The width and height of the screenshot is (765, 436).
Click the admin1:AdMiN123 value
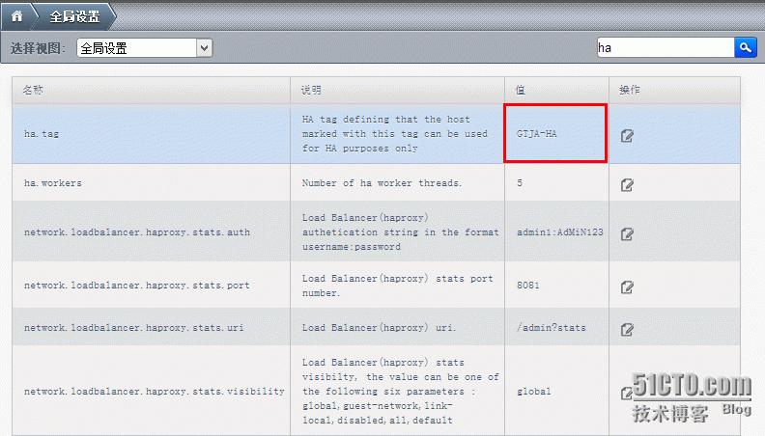click(560, 232)
